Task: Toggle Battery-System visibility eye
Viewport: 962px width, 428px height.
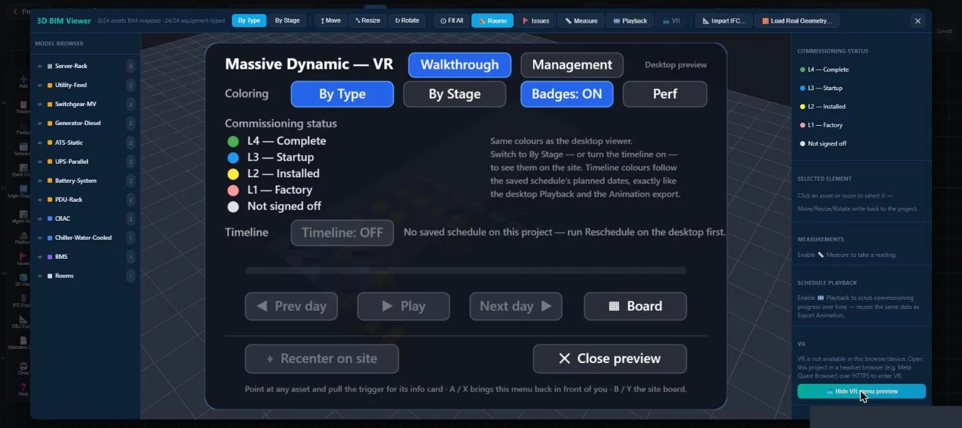Action: point(40,181)
